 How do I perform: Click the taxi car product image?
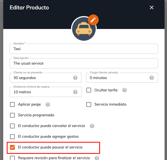pyautogui.click(x=84, y=29)
